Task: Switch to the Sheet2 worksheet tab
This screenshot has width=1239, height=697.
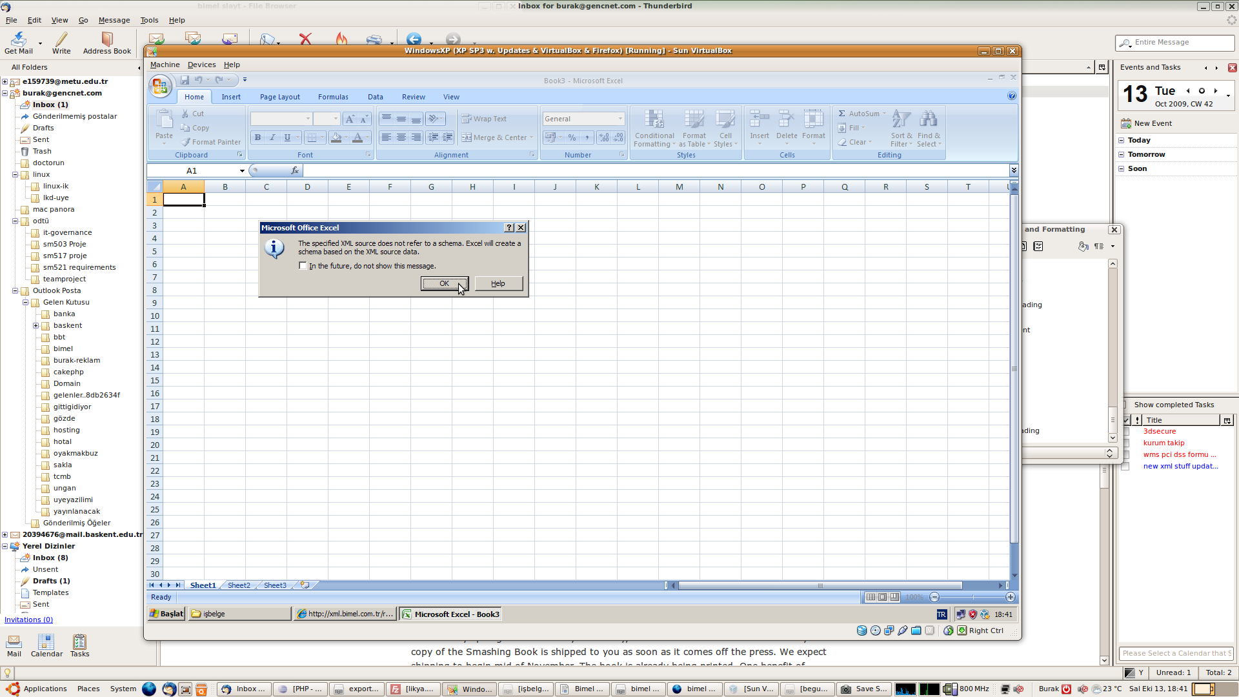Action: 239,585
